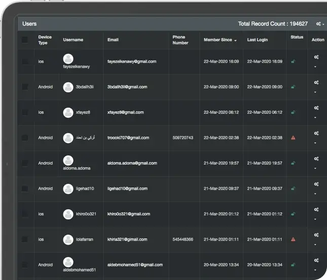327x280 pixels.
Task: Toggle the select-all checkbox in table header
Action: 25,39
